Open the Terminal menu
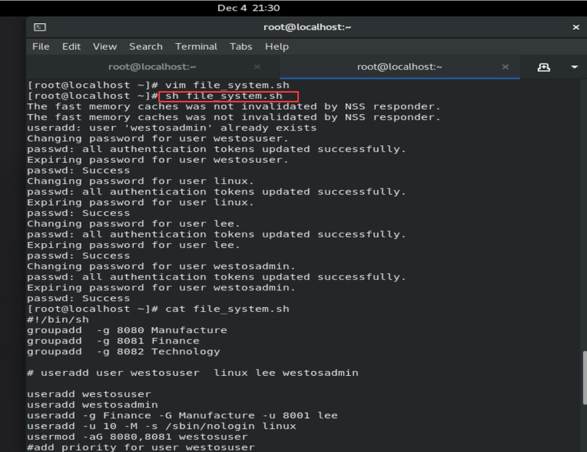This screenshot has height=452, width=587. (196, 47)
